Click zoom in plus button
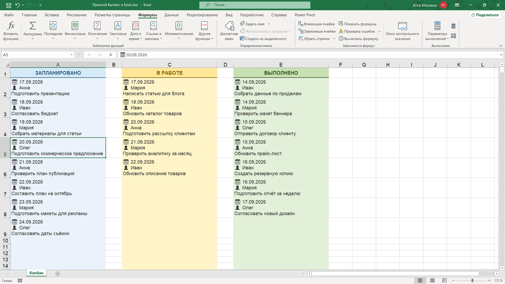Screen dimensions: 505x284 coord(489,281)
